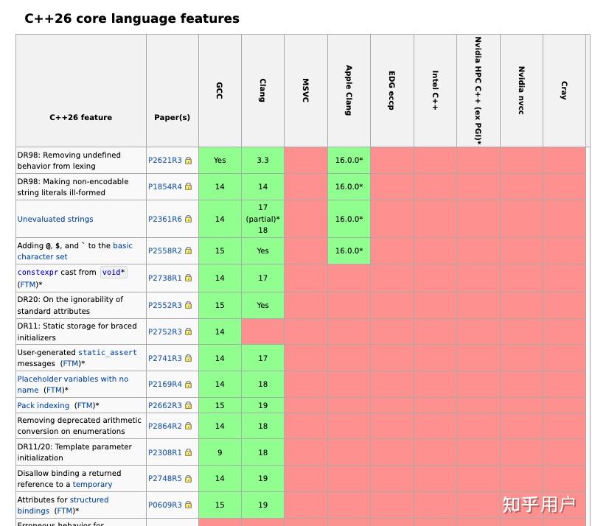This screenshot has height=526, width=592.
Task: Click lock icon beside P2621R3
Action: click(x=188, y=161)
